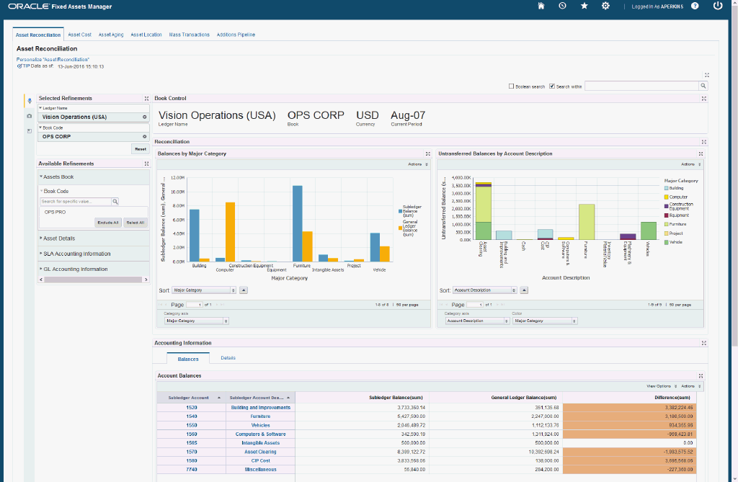Click the refinements panel horizontal scrollbar
Viewport: 738px width, 482px height.
(93, 280)
